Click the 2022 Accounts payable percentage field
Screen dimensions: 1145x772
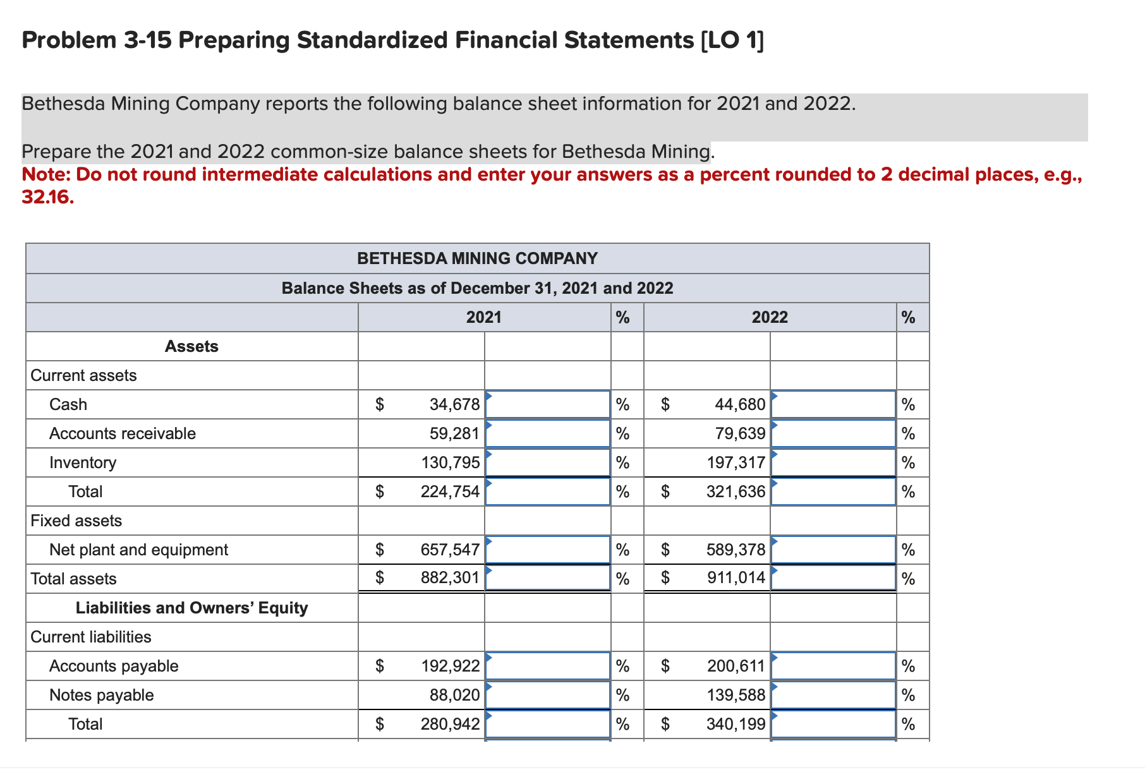835,665
